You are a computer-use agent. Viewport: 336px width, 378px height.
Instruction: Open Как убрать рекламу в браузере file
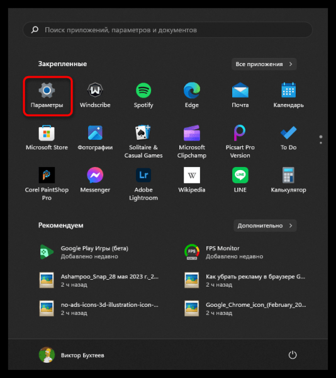point(246,280)
